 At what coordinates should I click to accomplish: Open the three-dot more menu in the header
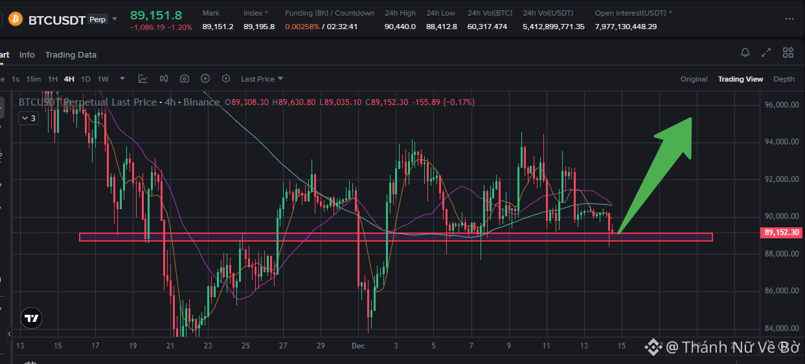[x=789, y=19]
